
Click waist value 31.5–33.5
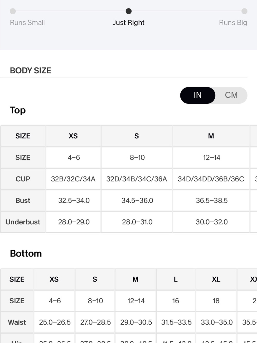[x=176, y=322]
